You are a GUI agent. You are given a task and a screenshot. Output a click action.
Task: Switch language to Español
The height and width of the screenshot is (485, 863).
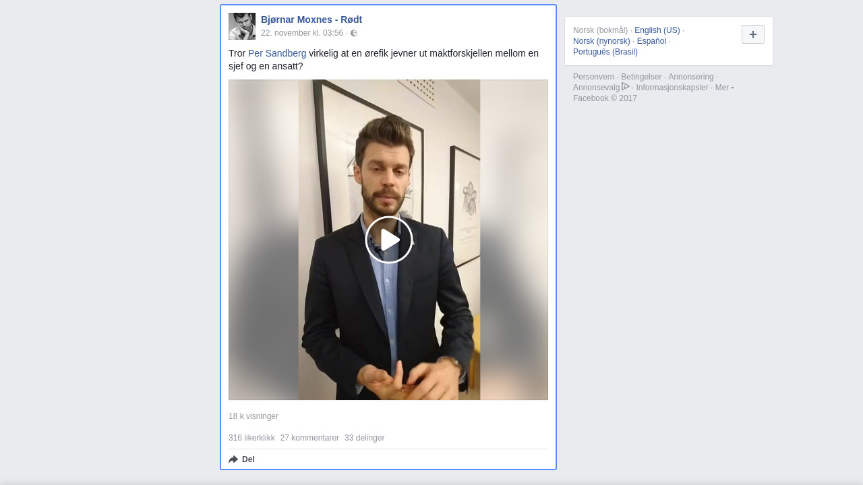tap(651, 41)
